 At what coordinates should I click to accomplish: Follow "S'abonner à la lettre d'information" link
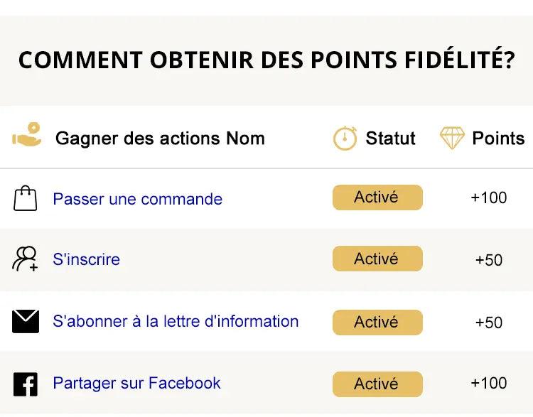click(x=176, y=321)
